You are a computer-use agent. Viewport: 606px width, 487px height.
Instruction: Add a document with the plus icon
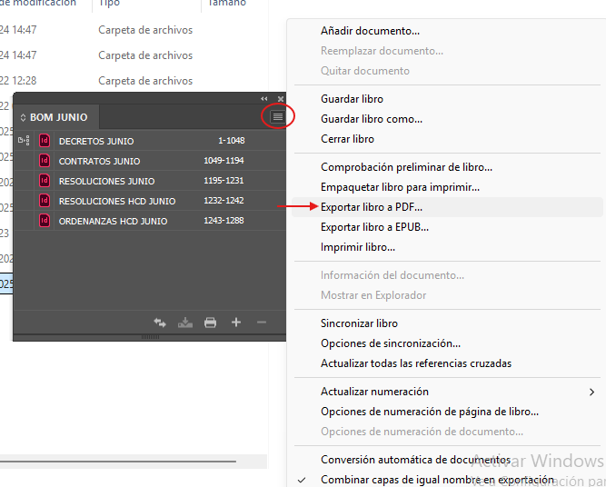[x=236, y=322]
